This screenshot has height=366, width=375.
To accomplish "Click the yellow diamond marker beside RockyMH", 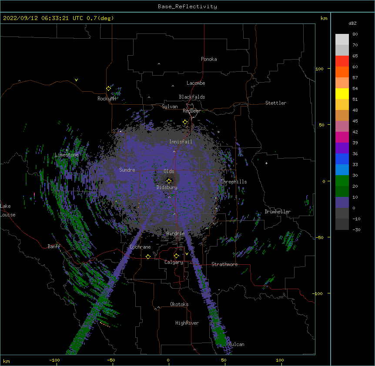I will [x=109, y=89].
